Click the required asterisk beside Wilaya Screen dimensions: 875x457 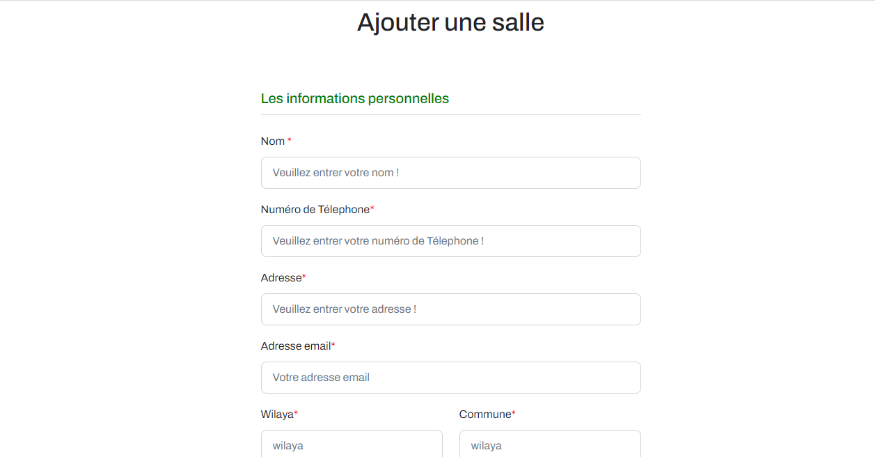click(x=296, y=414)
